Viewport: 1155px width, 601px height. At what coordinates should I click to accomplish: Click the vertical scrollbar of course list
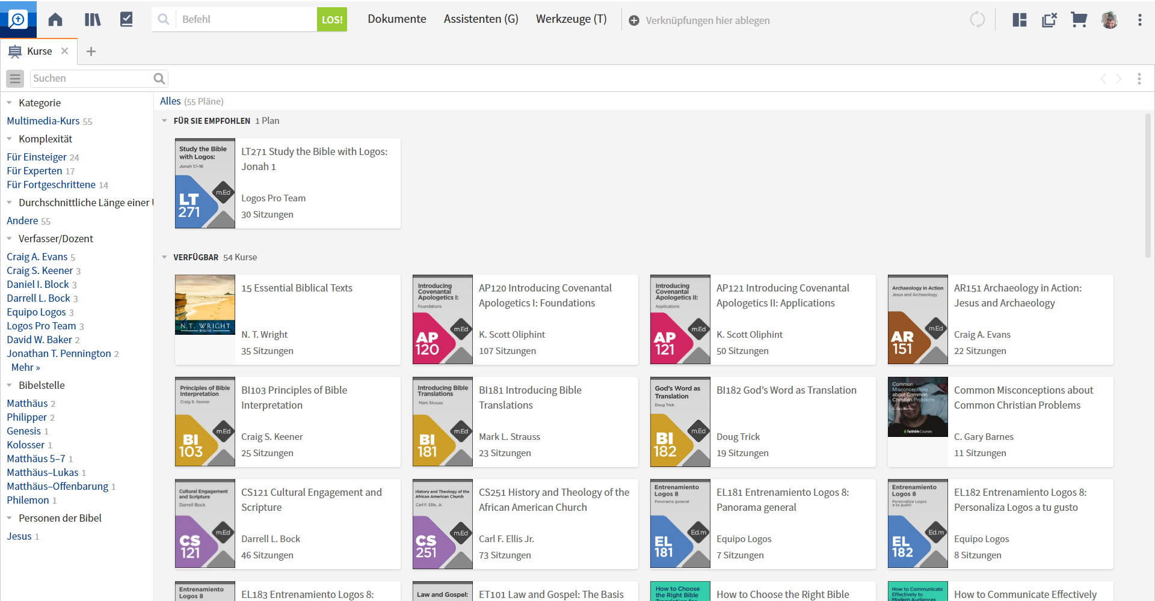1148,186
